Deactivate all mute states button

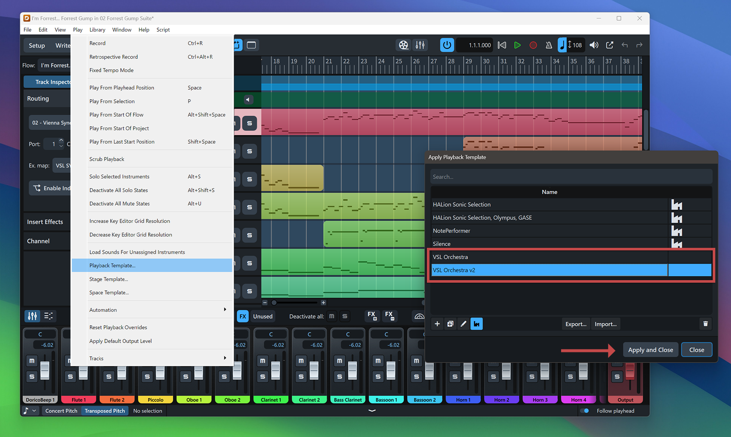pos(332,316)
